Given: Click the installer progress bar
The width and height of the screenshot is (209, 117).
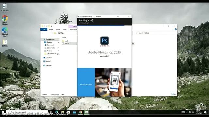Looking at the screenshot, I should pyautogui.click(x=104, y=26).
